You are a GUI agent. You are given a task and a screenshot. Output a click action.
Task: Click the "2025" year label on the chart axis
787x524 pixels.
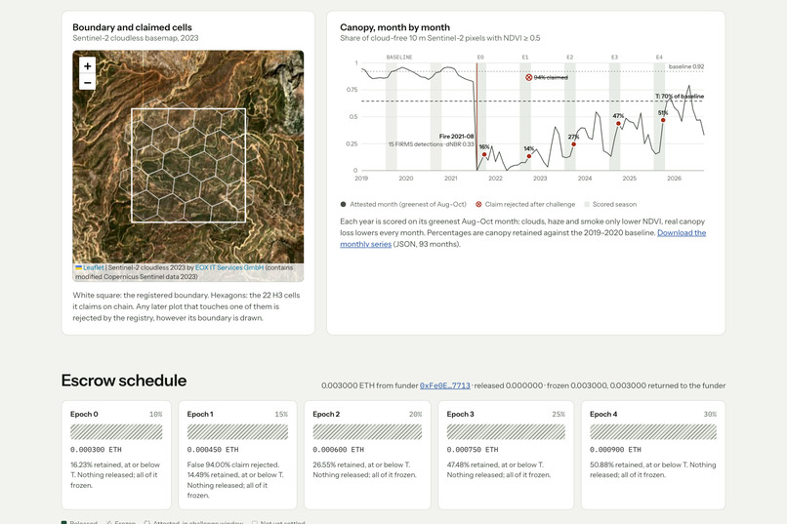[630, 179]
